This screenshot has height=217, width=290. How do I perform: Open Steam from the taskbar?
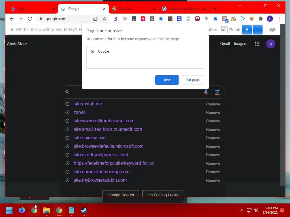(x=84, y=210)
